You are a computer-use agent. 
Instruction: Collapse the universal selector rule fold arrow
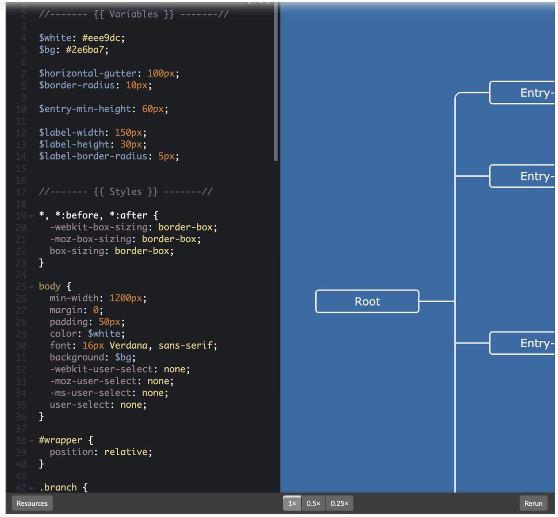31,216
